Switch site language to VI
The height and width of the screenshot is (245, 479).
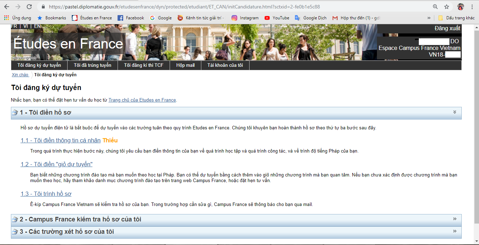tap(26, 26)
